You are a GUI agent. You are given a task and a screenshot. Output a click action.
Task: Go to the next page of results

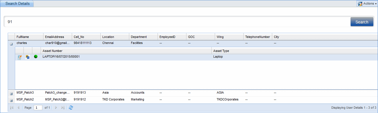tap(56, 108)
